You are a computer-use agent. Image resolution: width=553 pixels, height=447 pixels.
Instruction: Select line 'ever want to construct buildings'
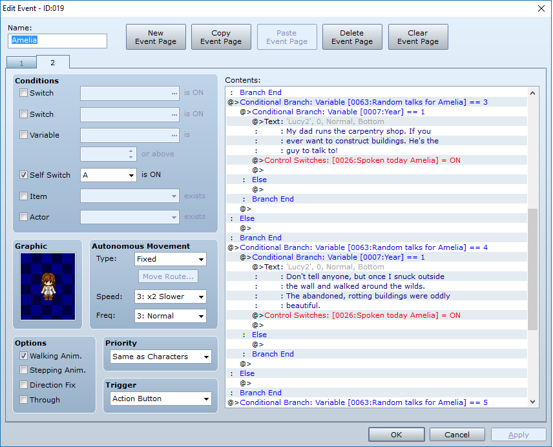point(377,141)
